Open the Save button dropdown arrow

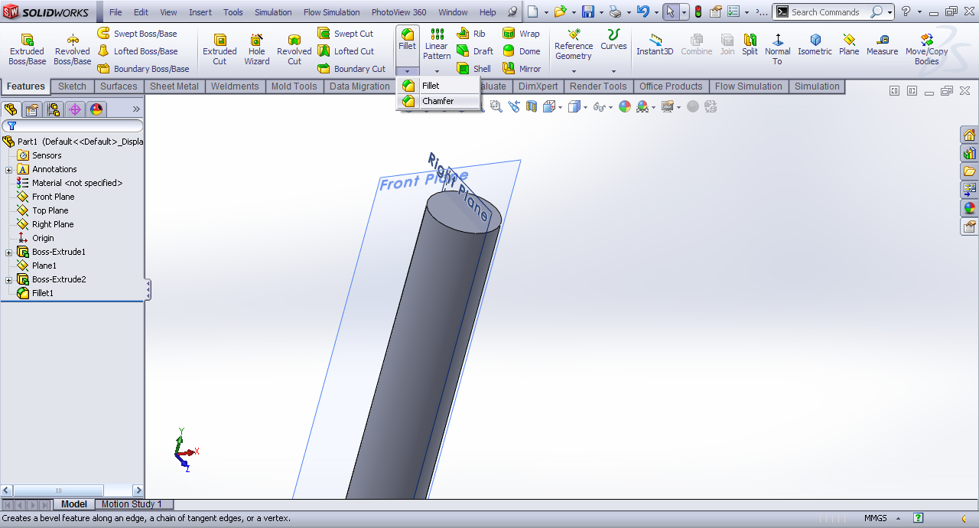pos(601,12)
